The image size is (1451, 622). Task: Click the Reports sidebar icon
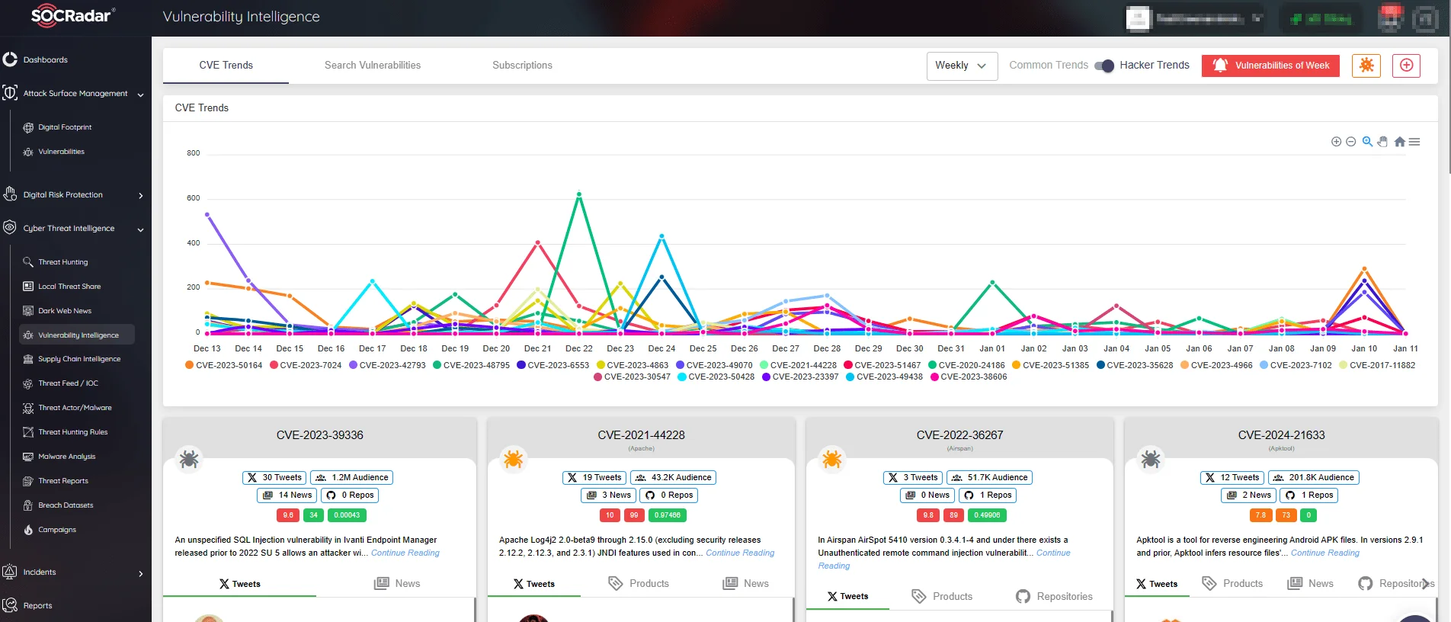click(10, 605)
